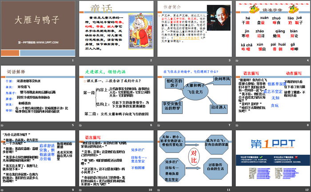
Task: Select slide 11 thumbnail with 对比 octagons
Action: coord(195,158)
